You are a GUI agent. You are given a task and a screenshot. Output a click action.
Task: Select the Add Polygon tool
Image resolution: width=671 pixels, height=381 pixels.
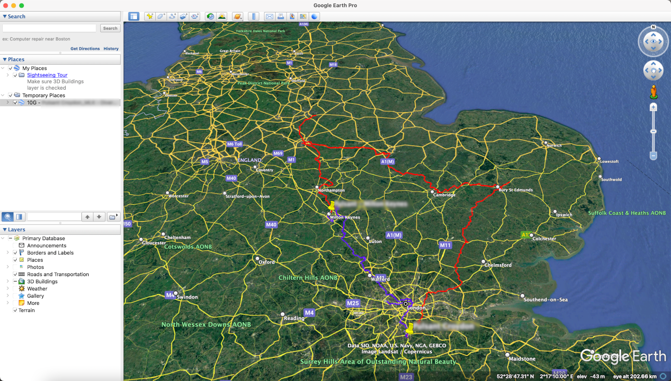[161, 16]
